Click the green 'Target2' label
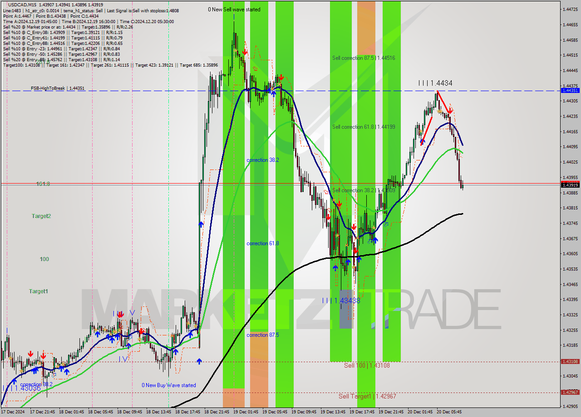The image size is (581, 417). 41,216
